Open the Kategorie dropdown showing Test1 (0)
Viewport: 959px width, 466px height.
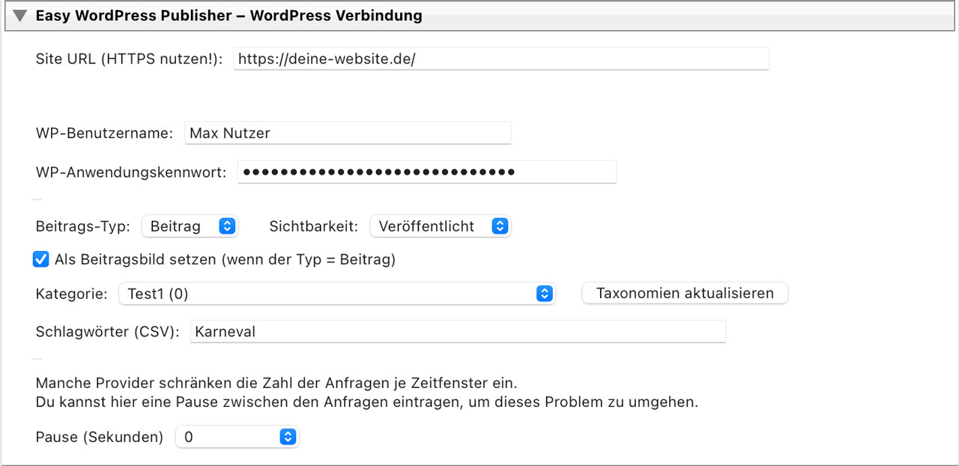[x=336, y=294]
